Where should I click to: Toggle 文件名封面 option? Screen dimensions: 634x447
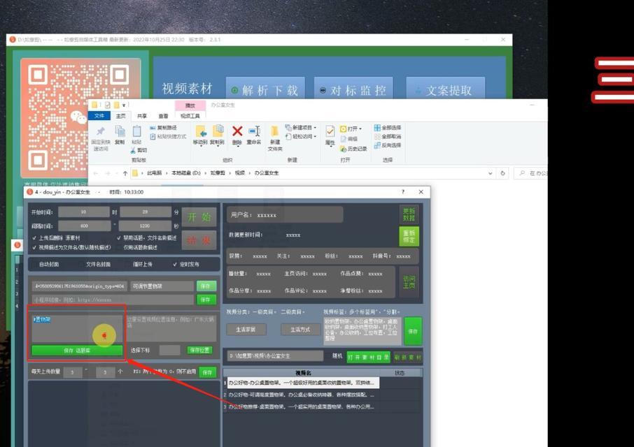coord(98,264)
